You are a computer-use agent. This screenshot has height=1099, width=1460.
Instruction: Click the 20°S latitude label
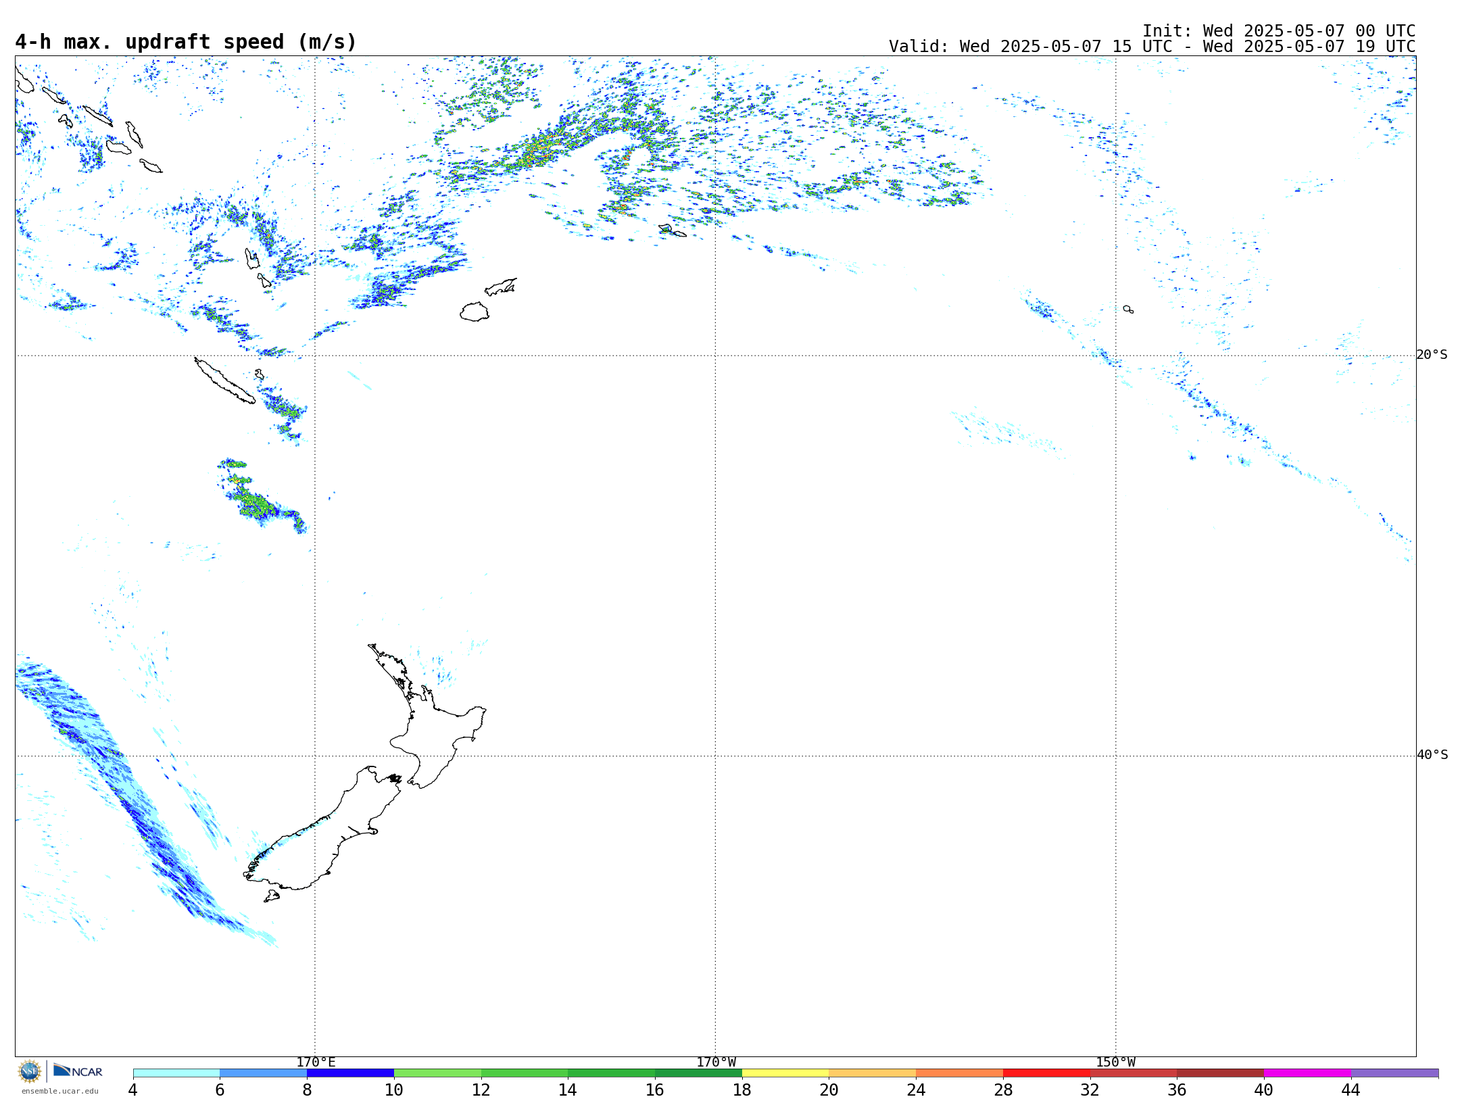point(1432,355)
